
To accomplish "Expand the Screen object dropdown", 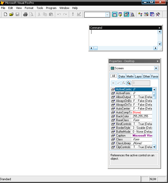I will (x=156, y=68).
